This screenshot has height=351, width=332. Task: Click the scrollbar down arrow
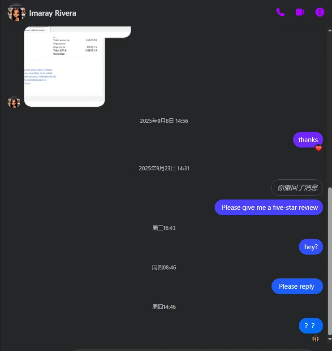coord(330,339)
